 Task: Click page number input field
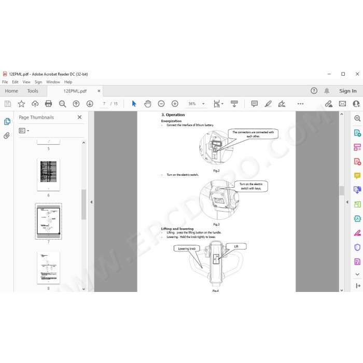coord(104,104)
